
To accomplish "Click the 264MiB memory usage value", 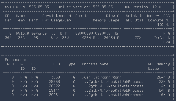I will 163,77.
